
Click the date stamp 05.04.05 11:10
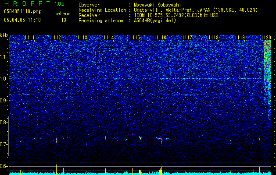coord(22,20)
